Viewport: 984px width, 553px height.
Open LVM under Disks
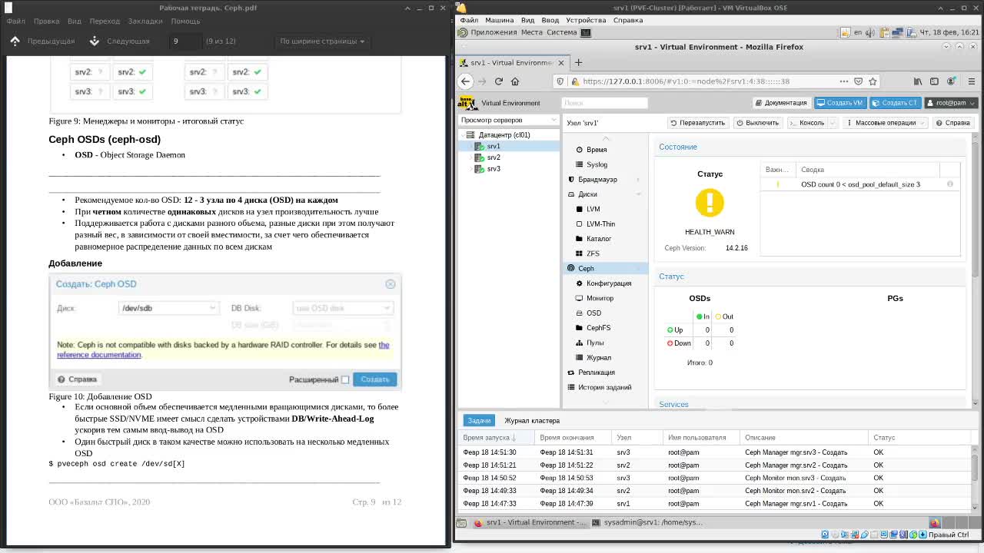(x=605, y=209)
